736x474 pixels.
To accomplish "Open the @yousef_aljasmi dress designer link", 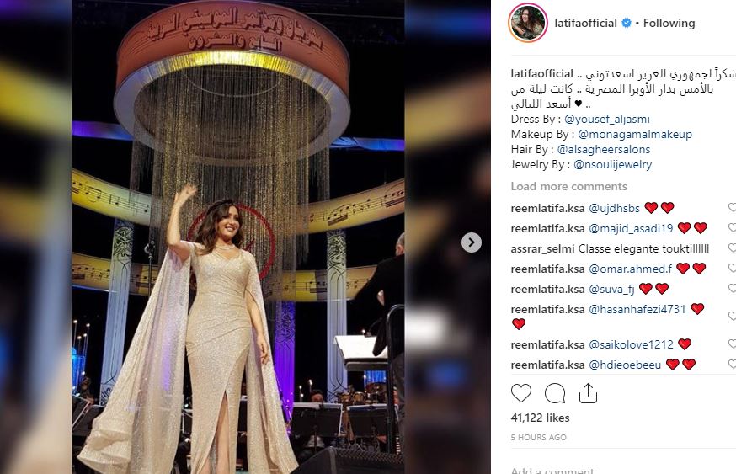I will point(607,120).
